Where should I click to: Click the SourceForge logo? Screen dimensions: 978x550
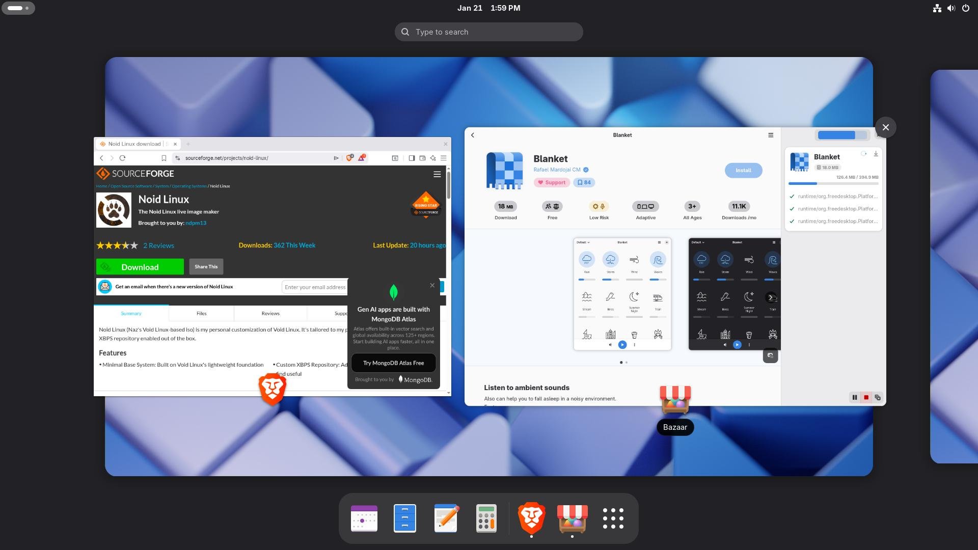click(135, 174)
